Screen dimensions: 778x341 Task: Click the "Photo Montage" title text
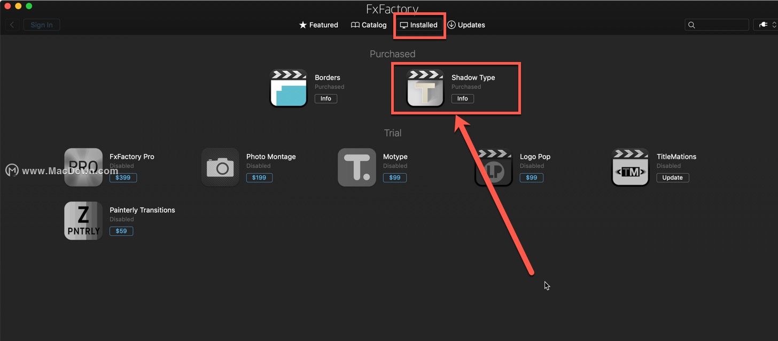(271, 157)
